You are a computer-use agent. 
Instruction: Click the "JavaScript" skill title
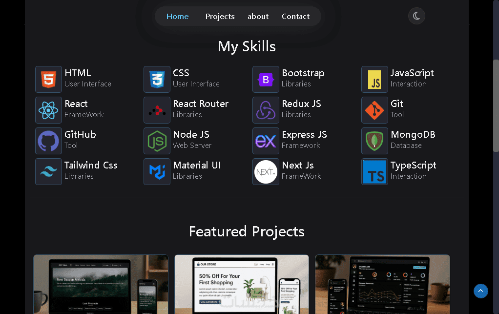click(x=412, y=73)
